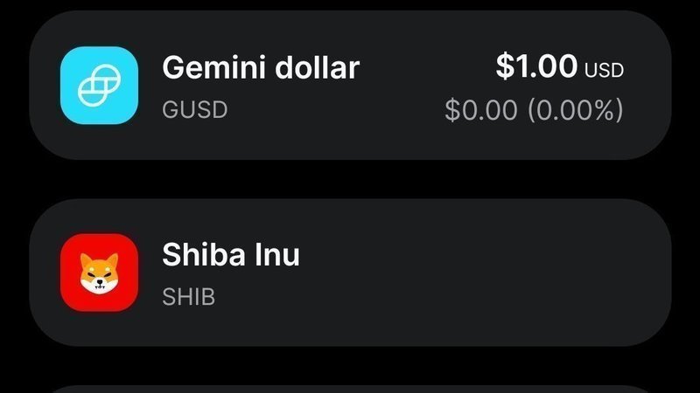Click the SHIB ticker symbol
The height and width of the screenshot is (393, 700).
coord(188,297)
